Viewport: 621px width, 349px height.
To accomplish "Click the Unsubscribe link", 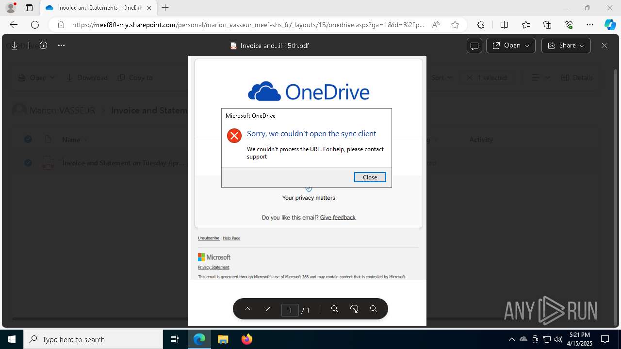I will coord(209,238).
